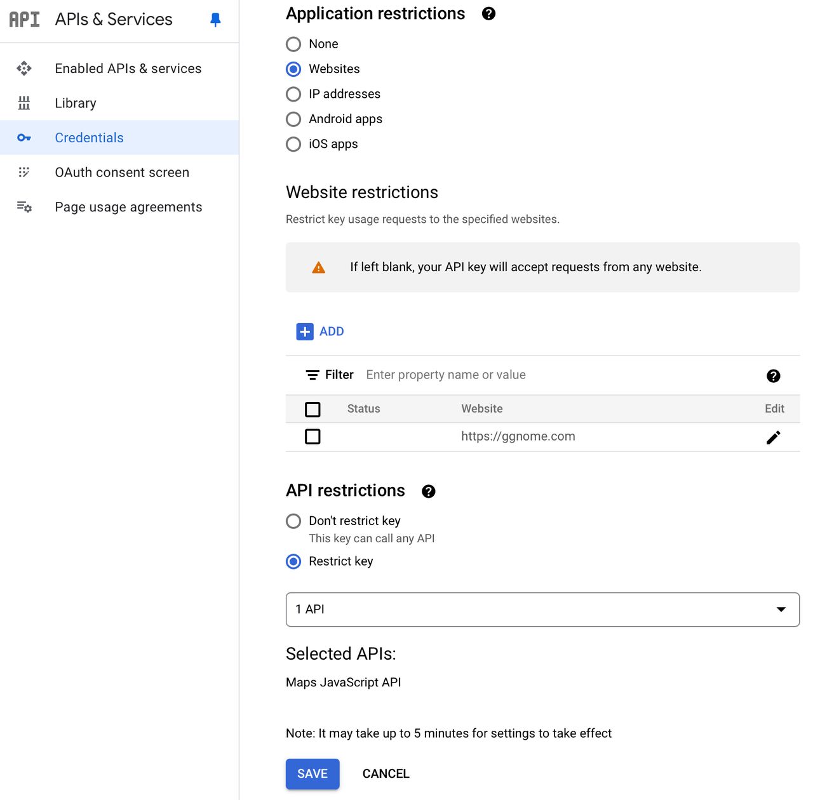813x800 pixels.
Task: Open the Credentials key icon in sidebar
Action: click(x=24, y=137)
